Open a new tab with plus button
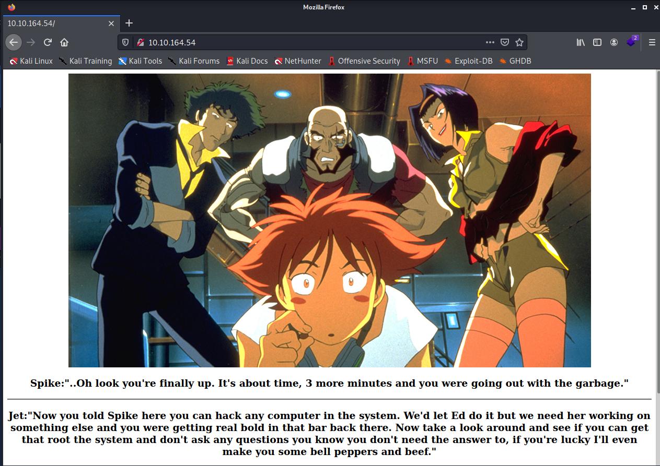The image size is (660, 466). coord(129,23)
